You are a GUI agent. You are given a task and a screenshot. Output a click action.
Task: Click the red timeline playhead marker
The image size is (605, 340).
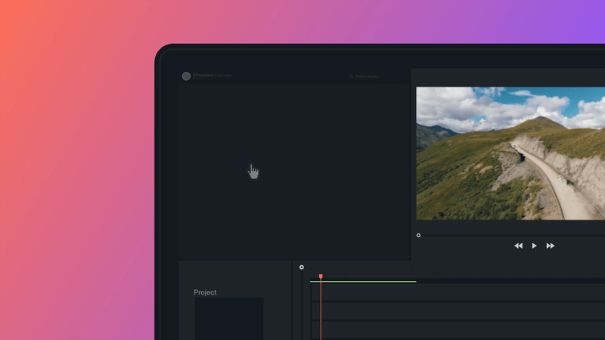pyautogui.click(x=321, y=277)
